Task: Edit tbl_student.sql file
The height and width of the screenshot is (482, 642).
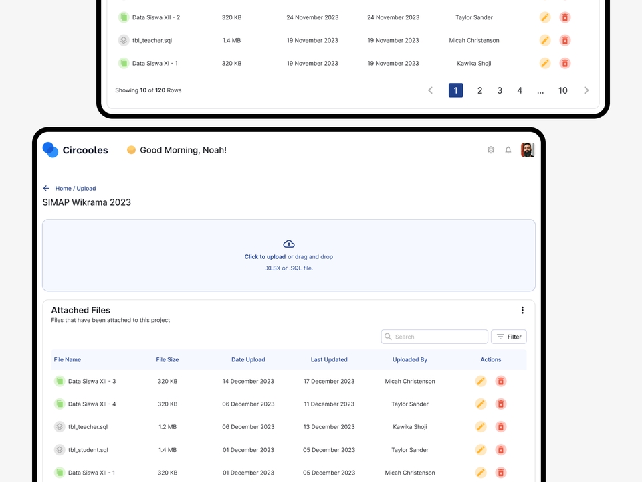Action: pyautogui.click(x=481, y=450)
